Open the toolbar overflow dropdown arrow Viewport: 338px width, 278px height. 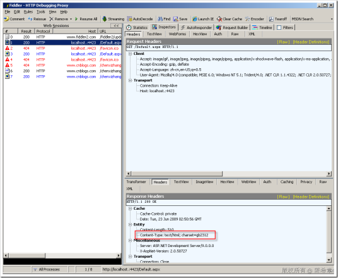[332, 19]
